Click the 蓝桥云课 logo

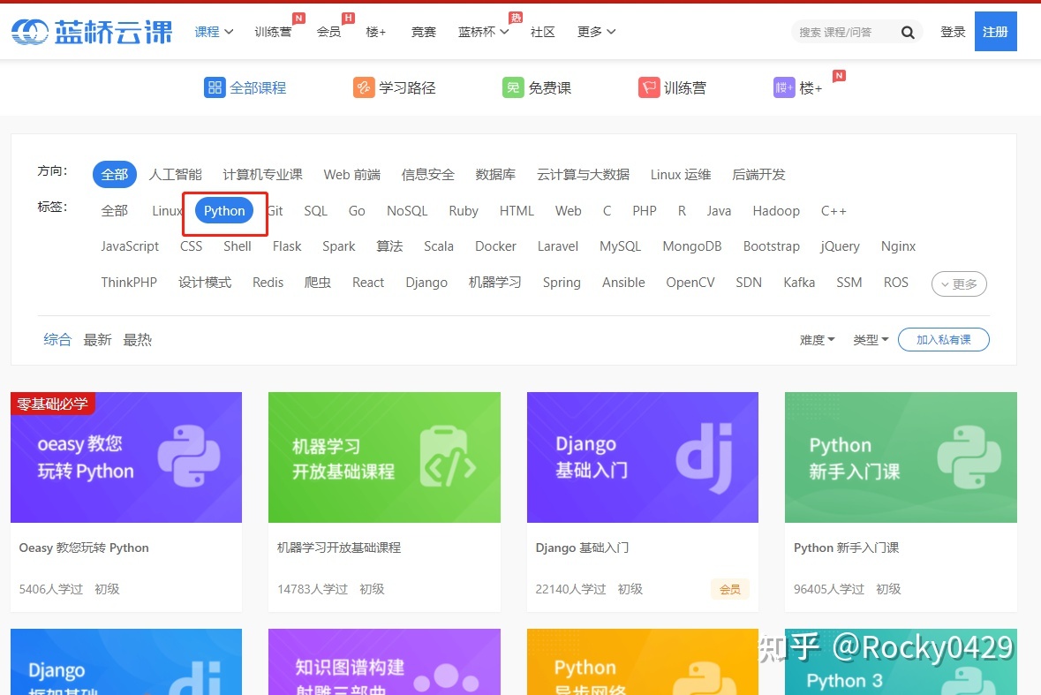(93, 31)
